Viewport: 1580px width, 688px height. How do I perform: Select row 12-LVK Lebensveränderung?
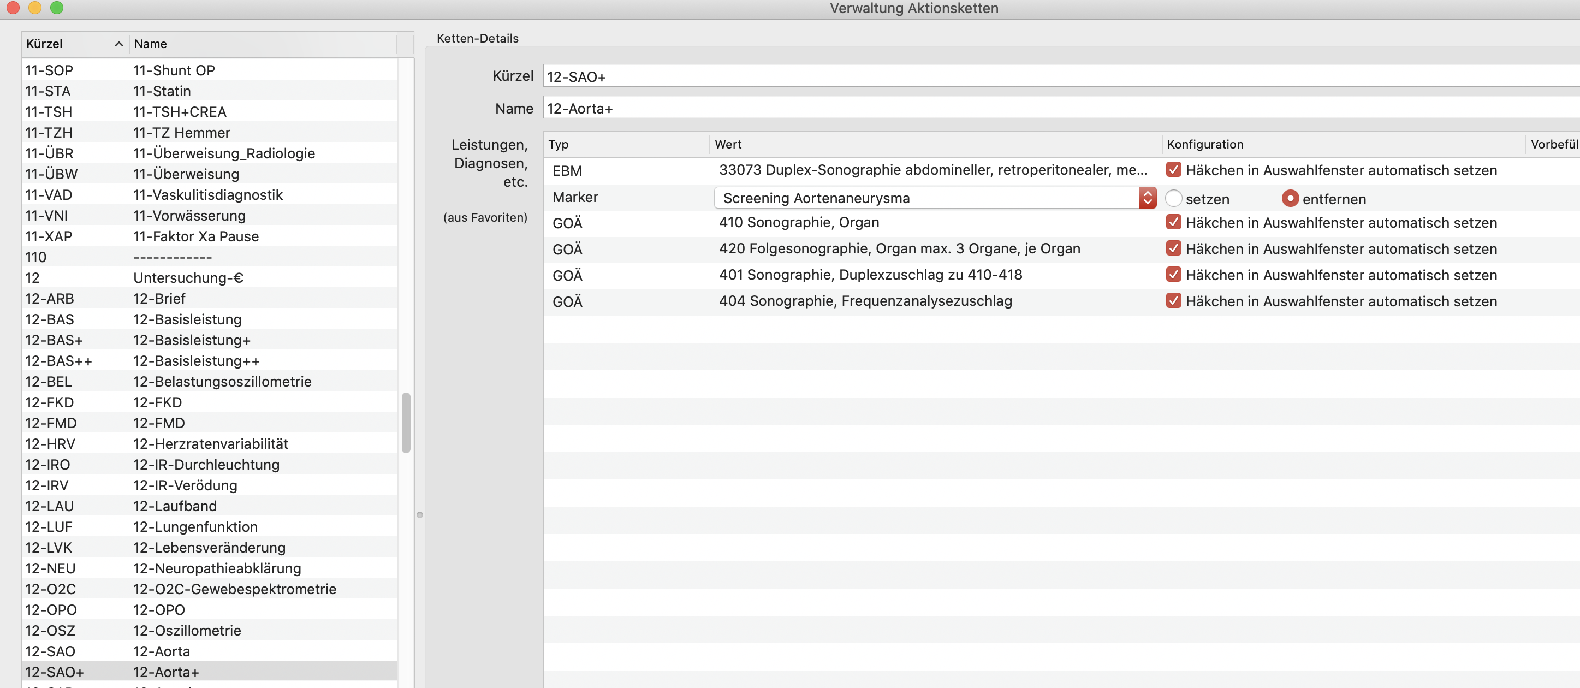pos(210,548)
